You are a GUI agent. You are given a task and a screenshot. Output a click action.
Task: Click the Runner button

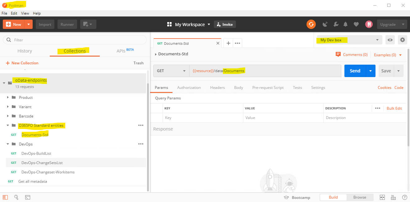(67, 24)
